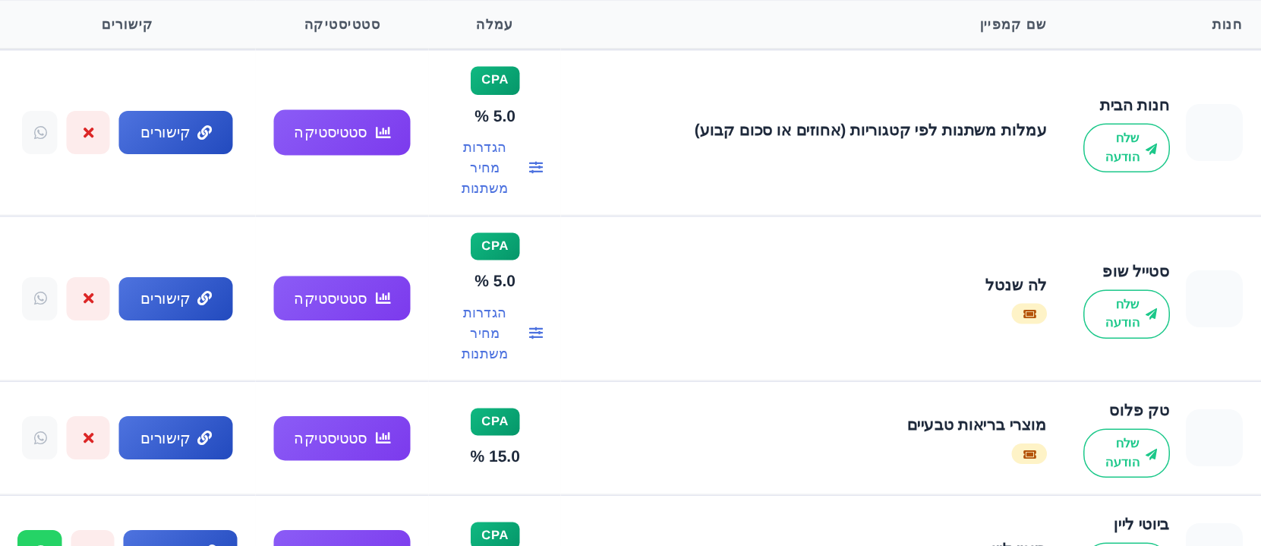
Task: Remove the סטייל שופ campaign with red X
Action: click(x=88, y=298)
